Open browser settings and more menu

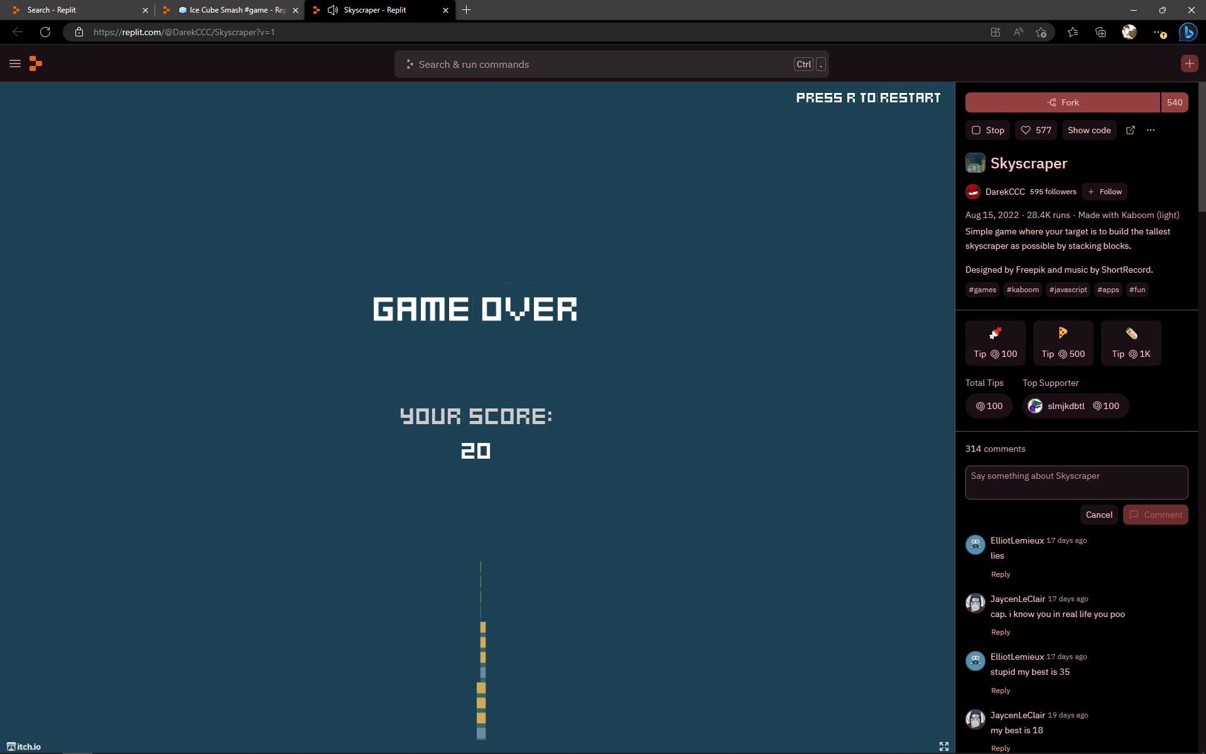pos(1158,32)
